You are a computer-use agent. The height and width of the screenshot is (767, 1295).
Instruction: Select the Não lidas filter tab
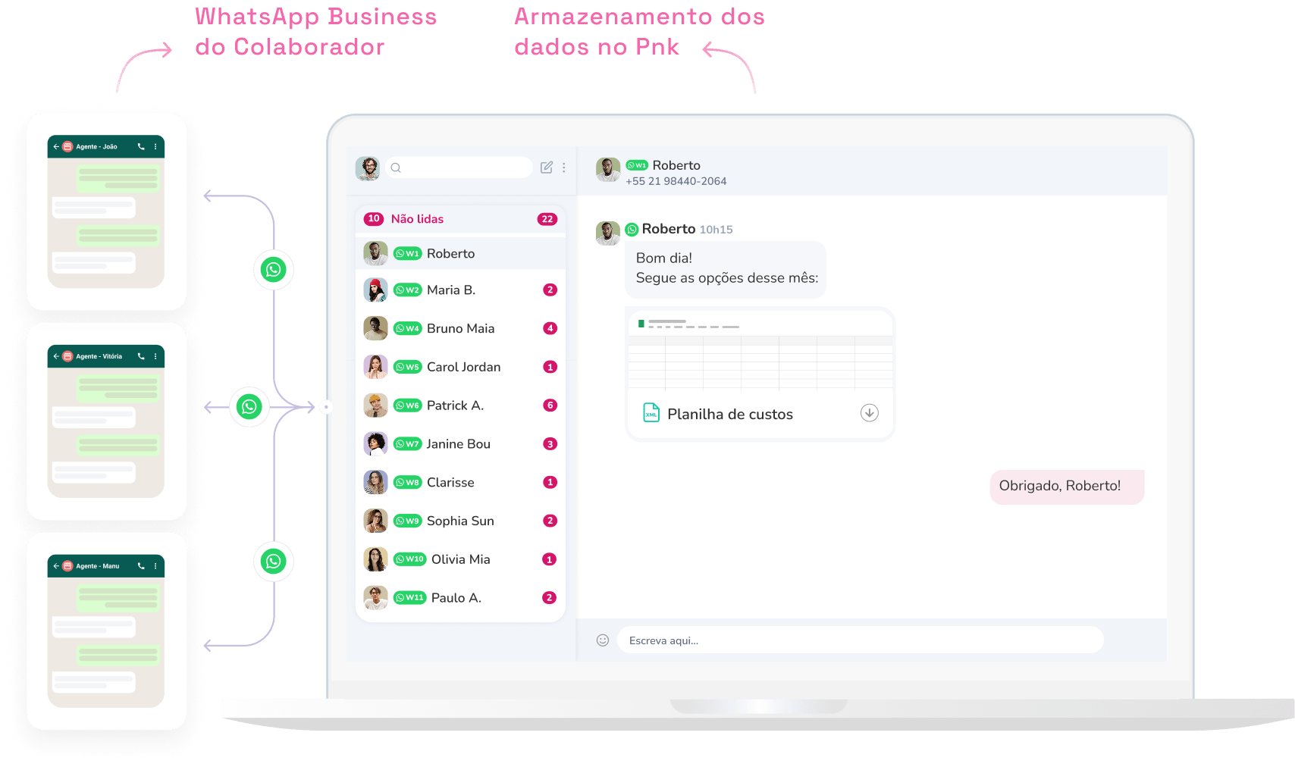coord(417,219)
